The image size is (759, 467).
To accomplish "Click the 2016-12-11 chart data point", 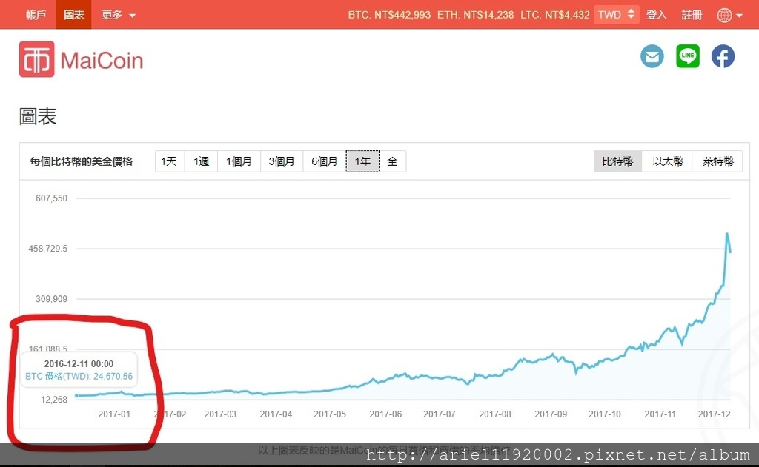I will tap(76, 396).
